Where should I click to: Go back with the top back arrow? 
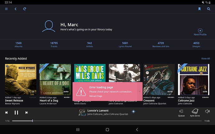pos(16,9)
